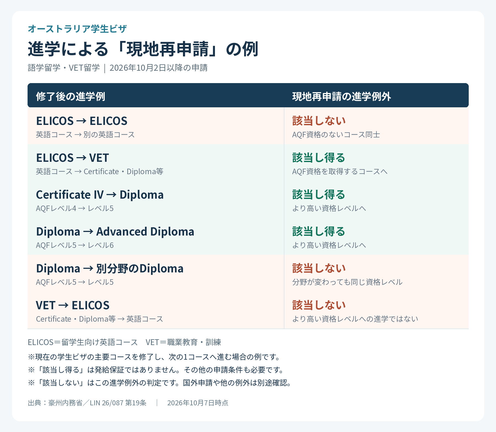The image size is (496, 432).
Task: Click 該当しない in the 別分野のDiploma row
Action: point(319,268)
